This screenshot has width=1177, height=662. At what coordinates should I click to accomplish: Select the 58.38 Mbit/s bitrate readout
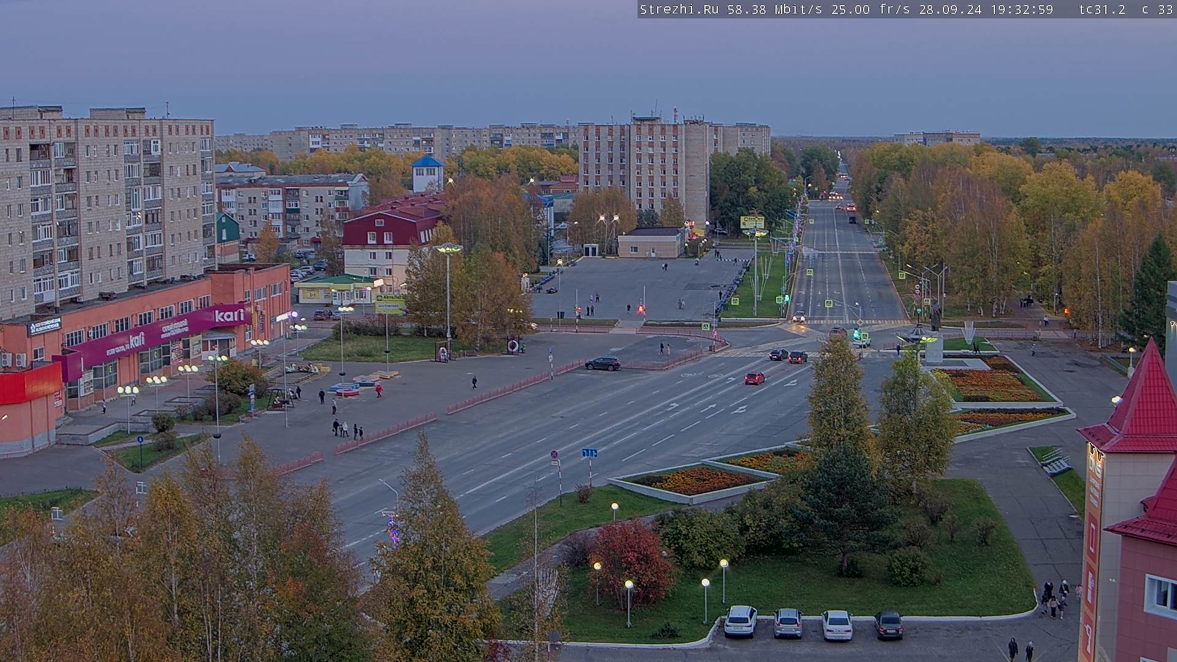coord(776,9)
